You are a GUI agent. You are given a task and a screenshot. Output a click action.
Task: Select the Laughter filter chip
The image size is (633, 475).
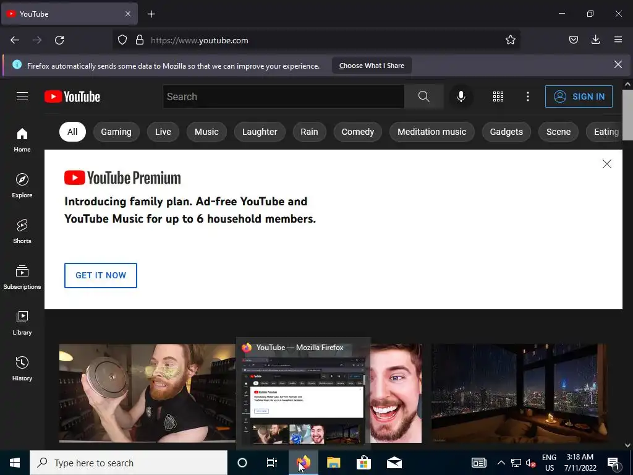point(260,132)
